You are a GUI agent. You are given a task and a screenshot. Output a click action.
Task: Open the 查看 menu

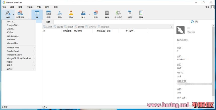(20, 7)
